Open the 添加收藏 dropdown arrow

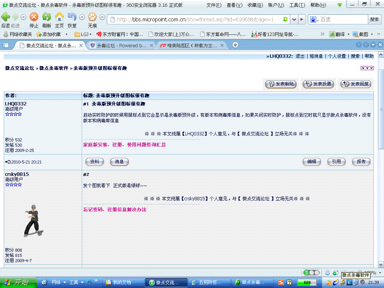(66, 34)
